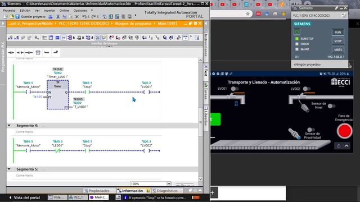Click the Open project folder icon
The height and width of the screenshot is (202, 360).
click(11, 16)
